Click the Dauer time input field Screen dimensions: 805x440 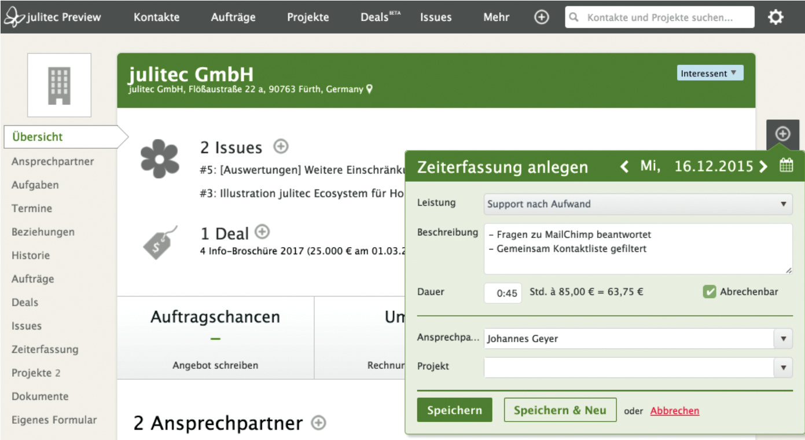click(503, 293)
